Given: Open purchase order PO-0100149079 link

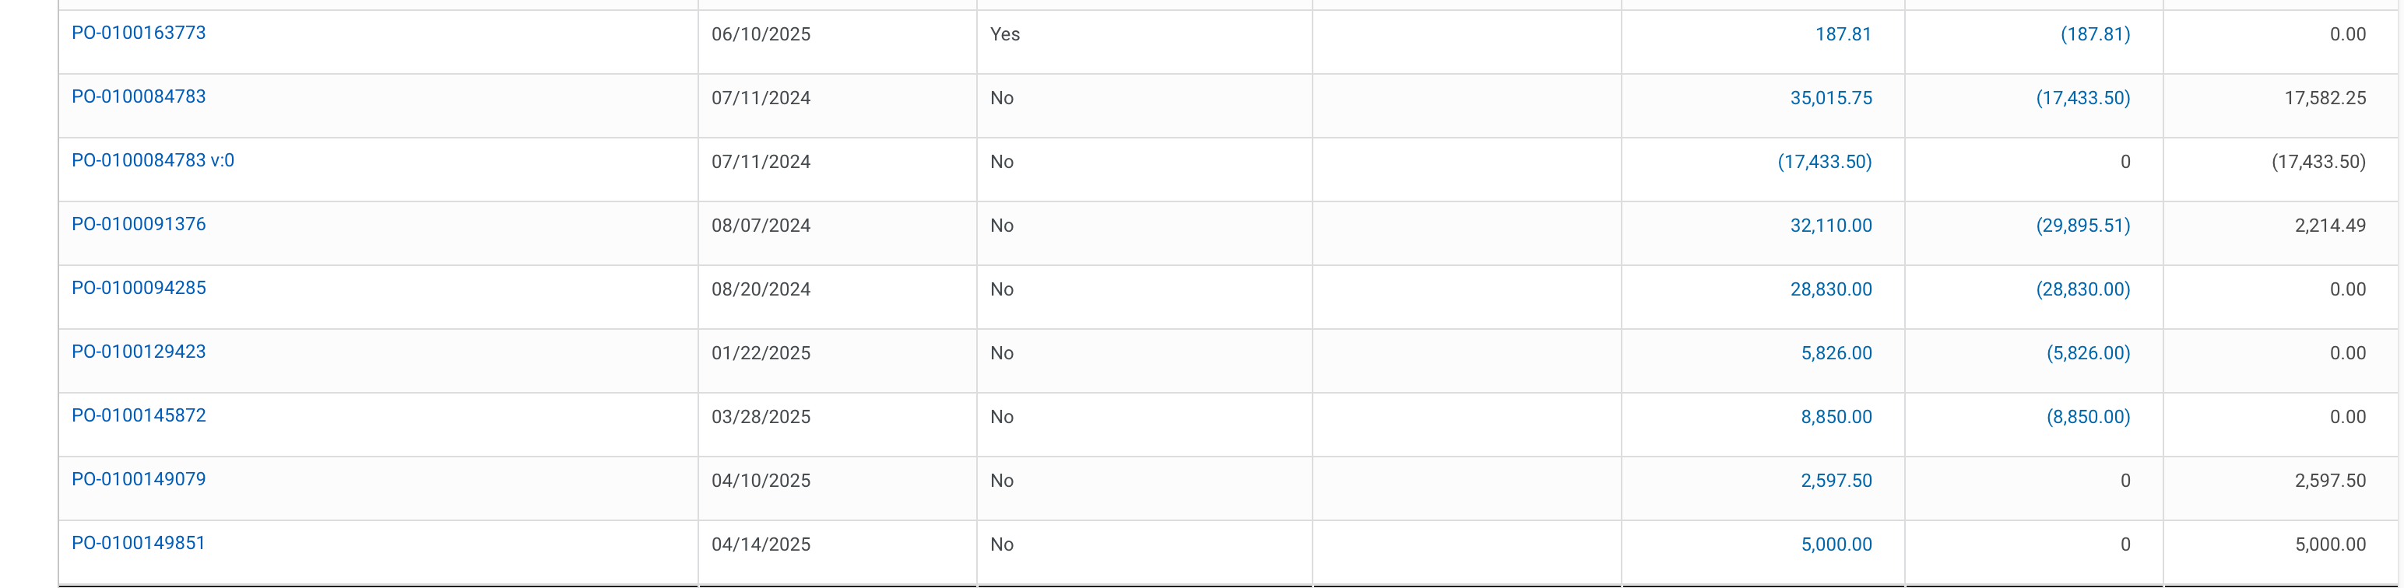Looking at the screenshot, I should point(138,480).
